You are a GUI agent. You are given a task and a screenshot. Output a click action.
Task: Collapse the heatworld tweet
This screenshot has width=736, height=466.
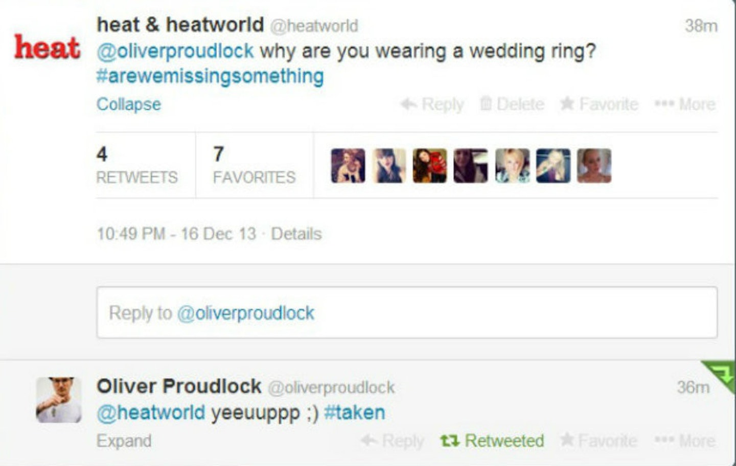(129, 104)
